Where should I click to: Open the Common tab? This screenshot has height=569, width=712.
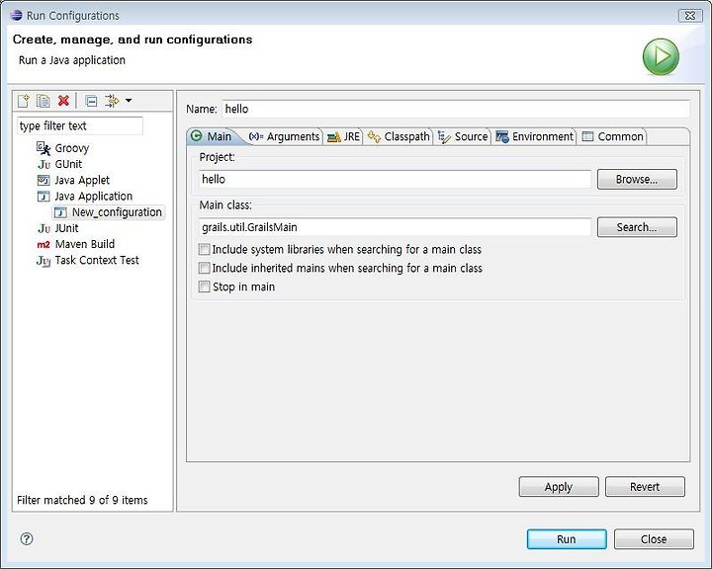click(x=612, y=136)
